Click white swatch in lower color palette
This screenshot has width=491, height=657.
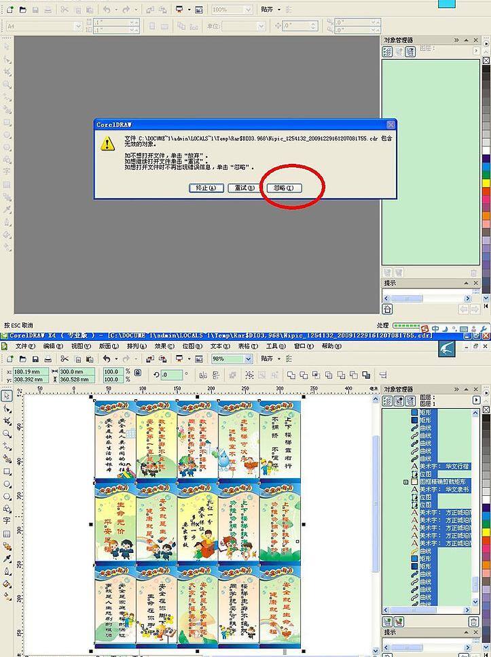[x=486, y=501]
